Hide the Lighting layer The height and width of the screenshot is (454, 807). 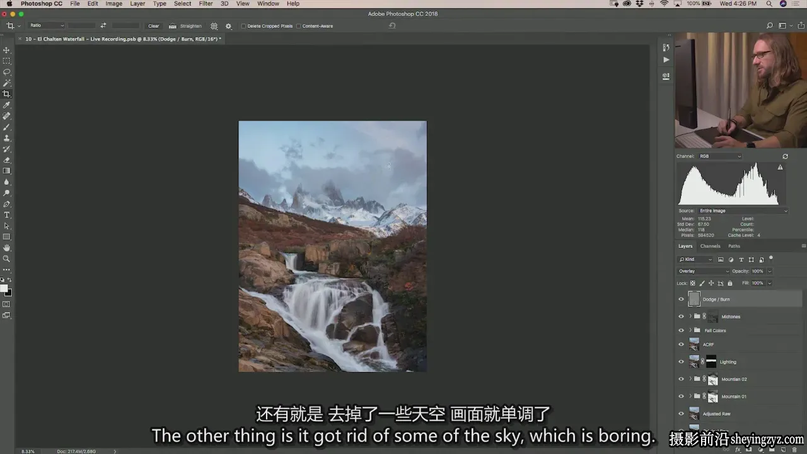681,362
